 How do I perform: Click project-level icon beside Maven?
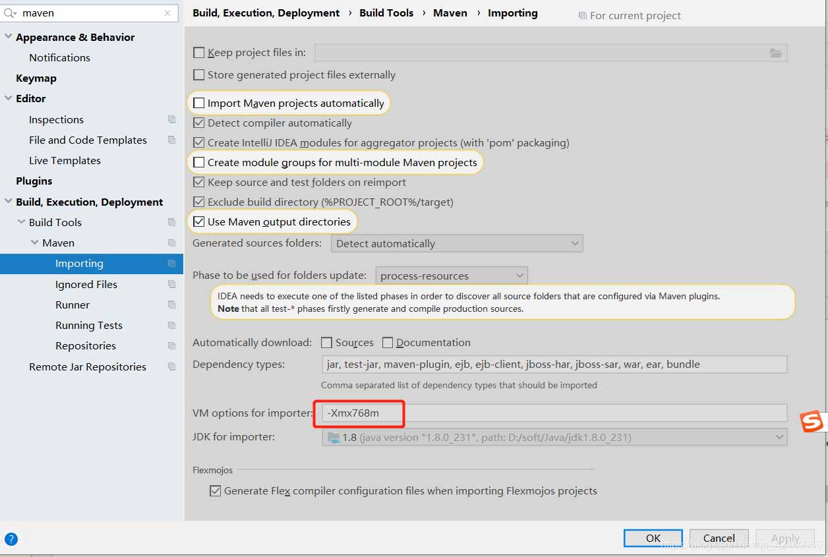[171, 243]
